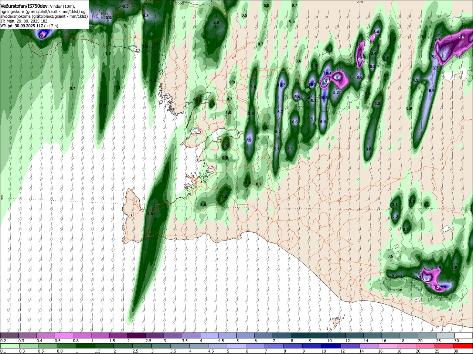Click the dark purple upper legend swatch after 2
This screenshot has height=354, width=473.
click(x=137, y=336)
